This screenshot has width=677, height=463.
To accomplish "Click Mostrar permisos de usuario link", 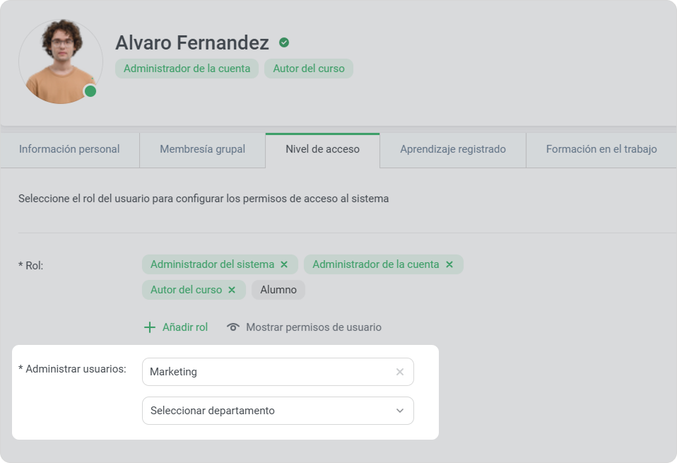I will pyautogui.click(x=313, y=327).
